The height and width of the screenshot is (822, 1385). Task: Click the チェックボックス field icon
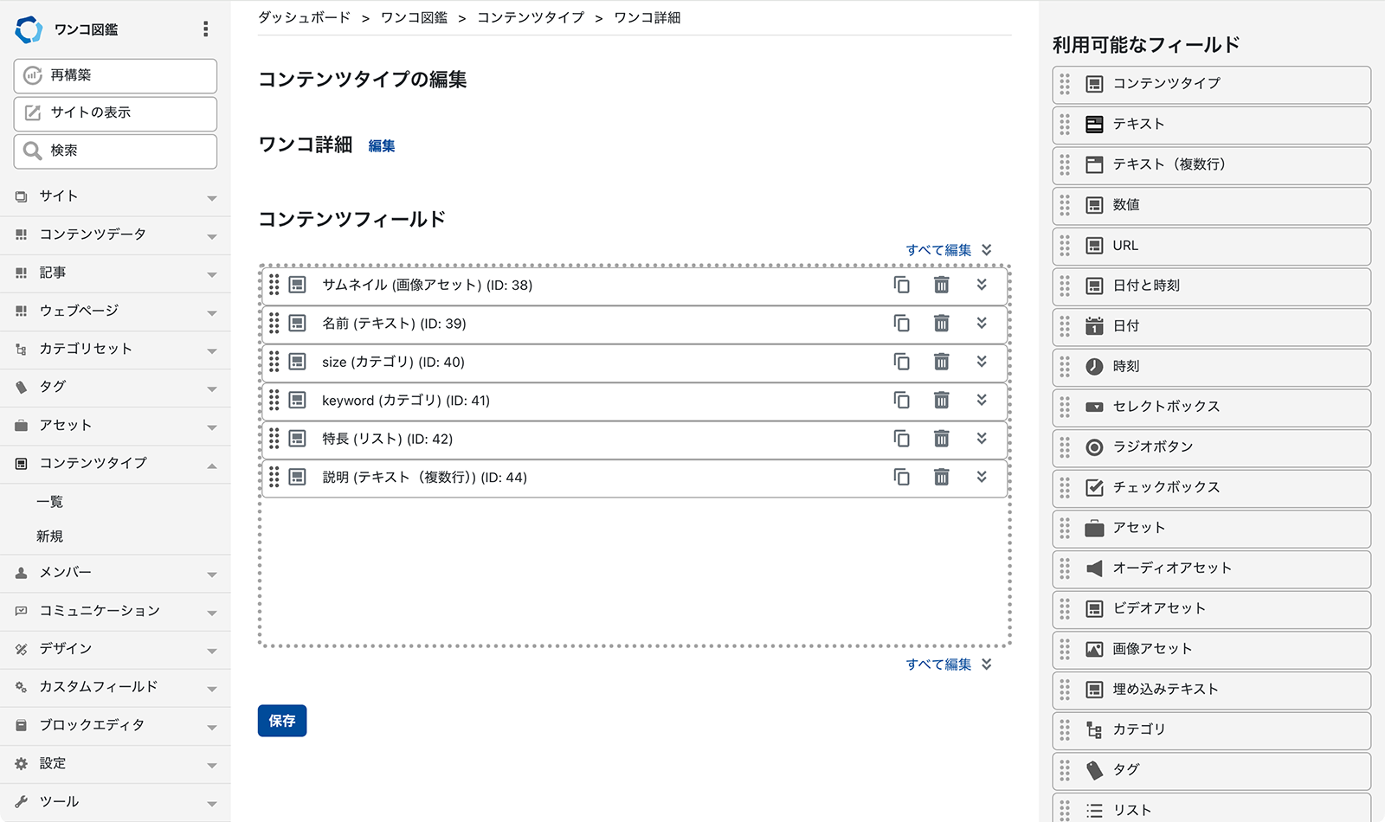1094,487
